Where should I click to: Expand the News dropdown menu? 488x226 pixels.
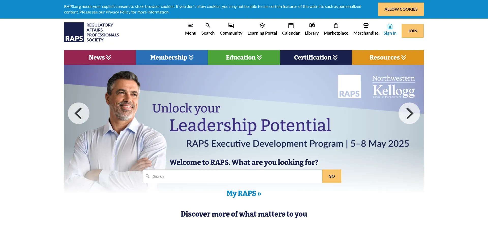100,58
